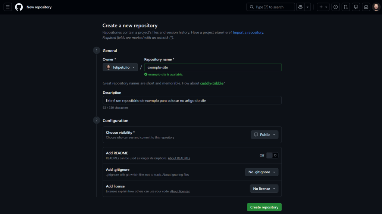Click the GitHub logo icon
Image resolution: width=382 pixels, height=214 pixels.
click(19, 7)
